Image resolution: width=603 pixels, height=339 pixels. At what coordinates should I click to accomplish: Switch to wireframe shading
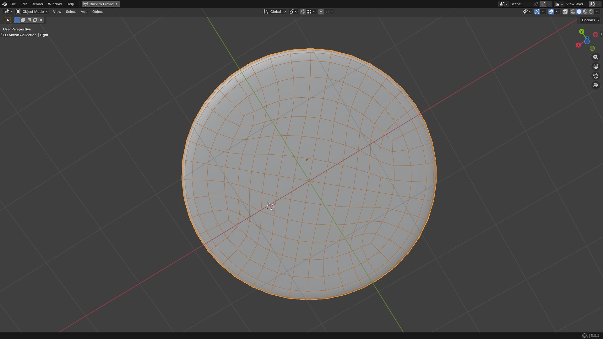(x=573, y=12)
